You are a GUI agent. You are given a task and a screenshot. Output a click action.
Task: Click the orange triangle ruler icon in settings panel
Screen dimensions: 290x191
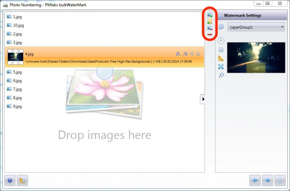[x=221, y=58]
